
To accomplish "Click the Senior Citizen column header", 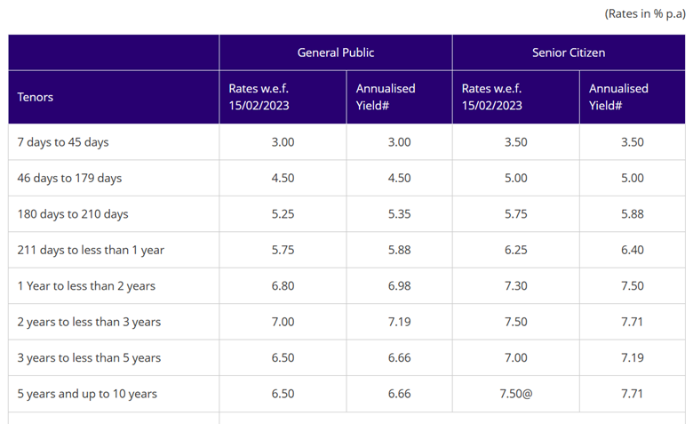I will (x=569, y=52).
